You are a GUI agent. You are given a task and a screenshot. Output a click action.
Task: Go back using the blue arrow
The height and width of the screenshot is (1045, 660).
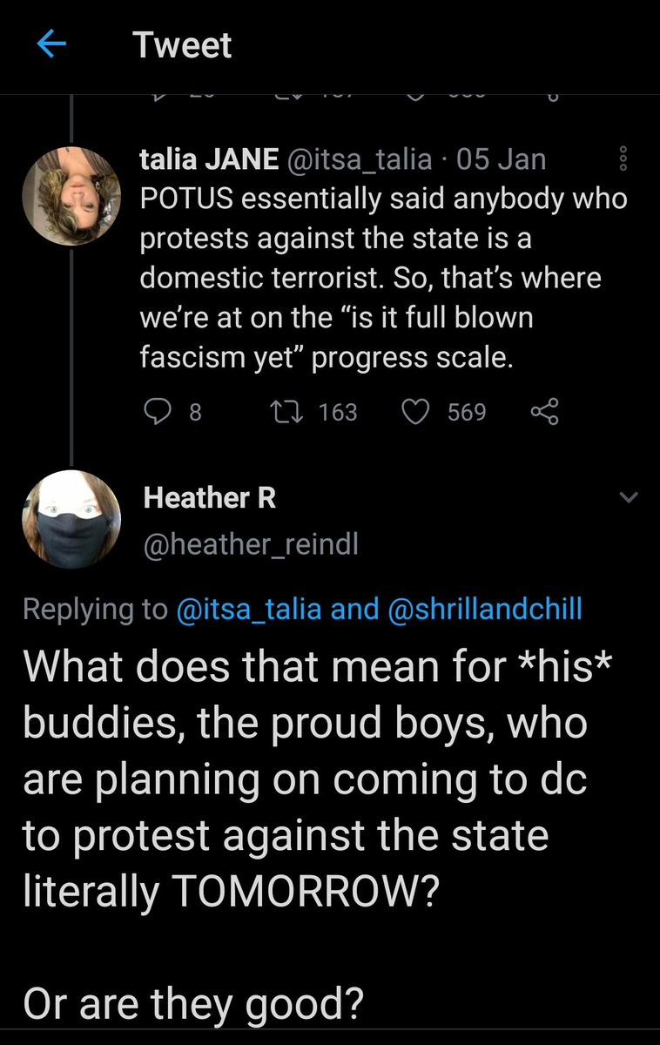53,45
